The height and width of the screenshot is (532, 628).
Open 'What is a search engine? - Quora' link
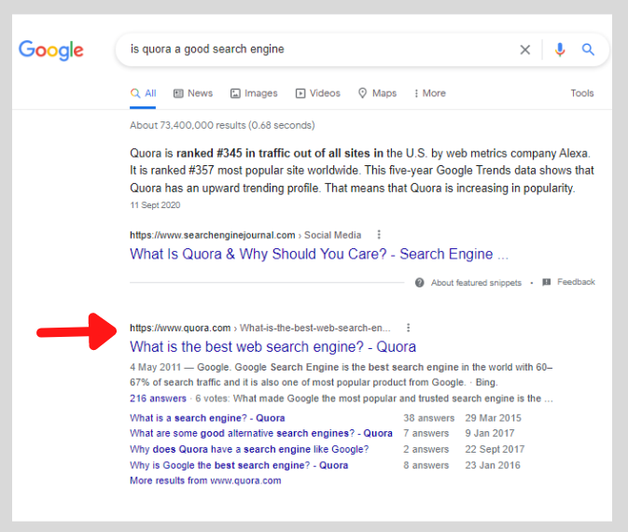tap(207, 418)
